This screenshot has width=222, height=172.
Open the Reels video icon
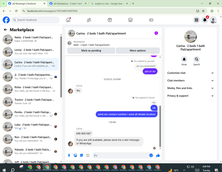110,20
